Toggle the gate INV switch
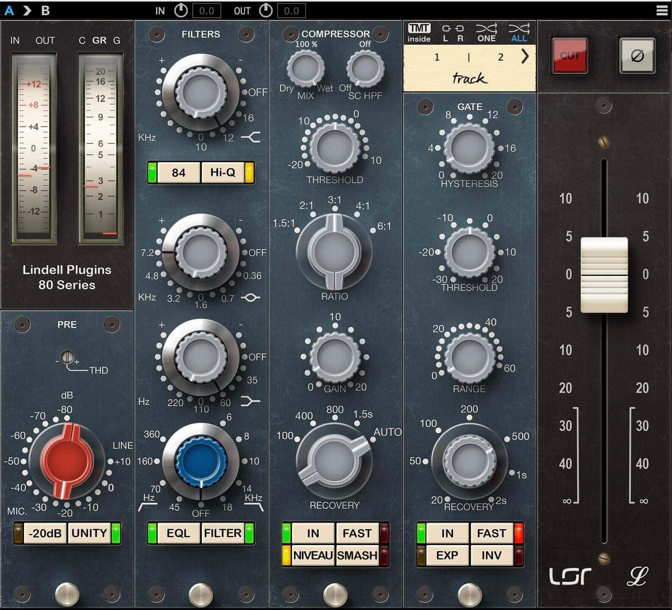 [492, 555]
